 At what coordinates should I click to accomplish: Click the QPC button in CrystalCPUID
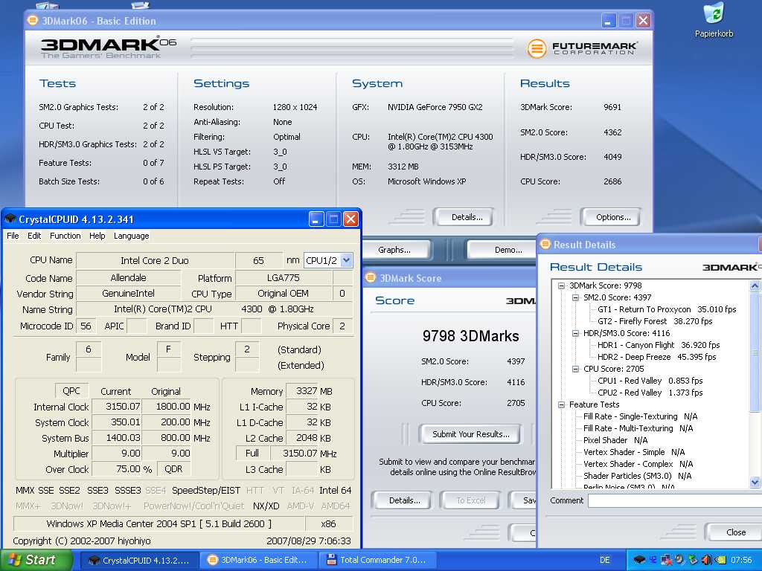click(71, 390)
